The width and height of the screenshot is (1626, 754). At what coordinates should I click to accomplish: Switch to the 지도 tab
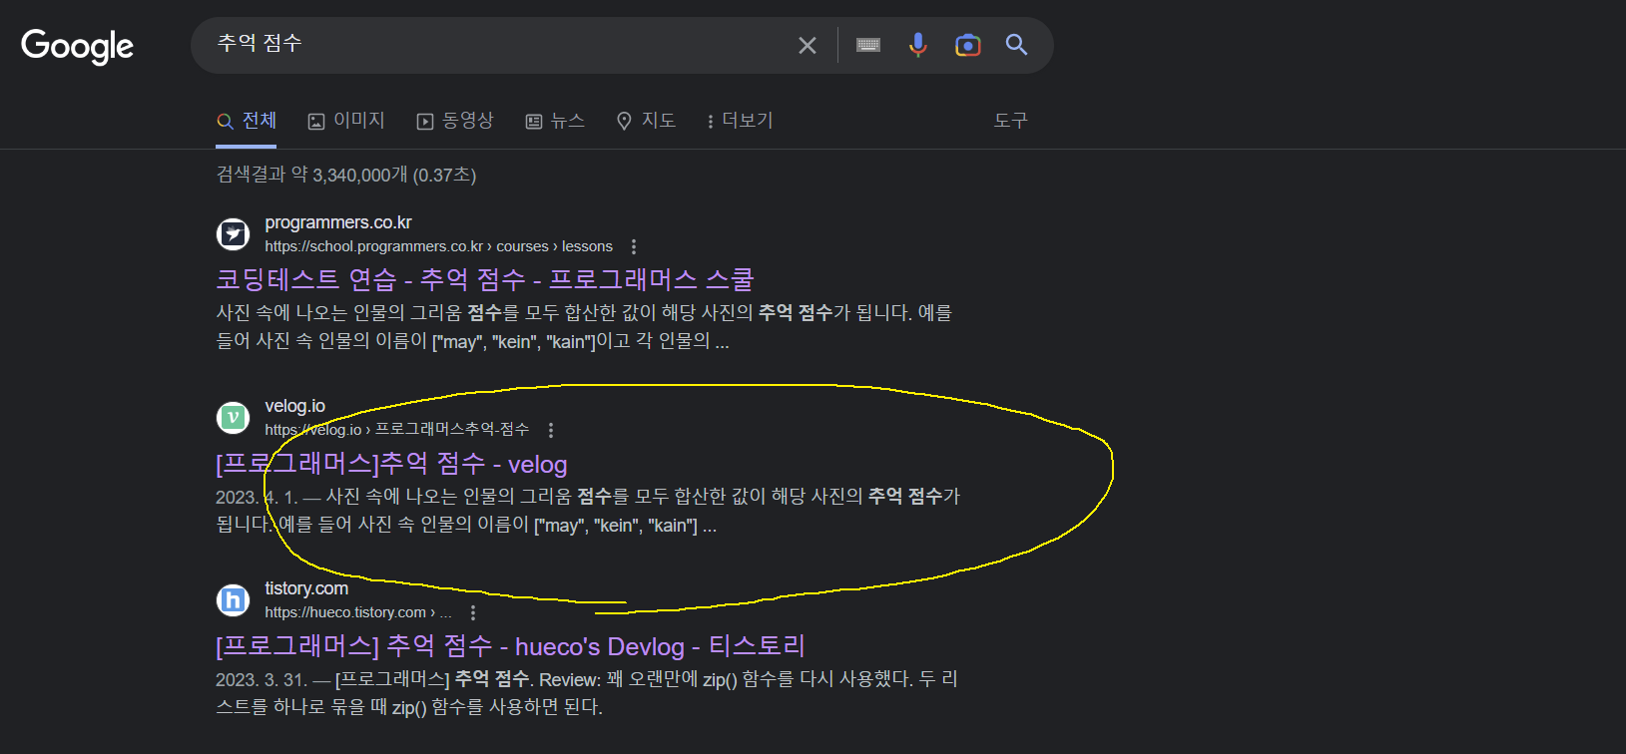(x=646, y=121)
